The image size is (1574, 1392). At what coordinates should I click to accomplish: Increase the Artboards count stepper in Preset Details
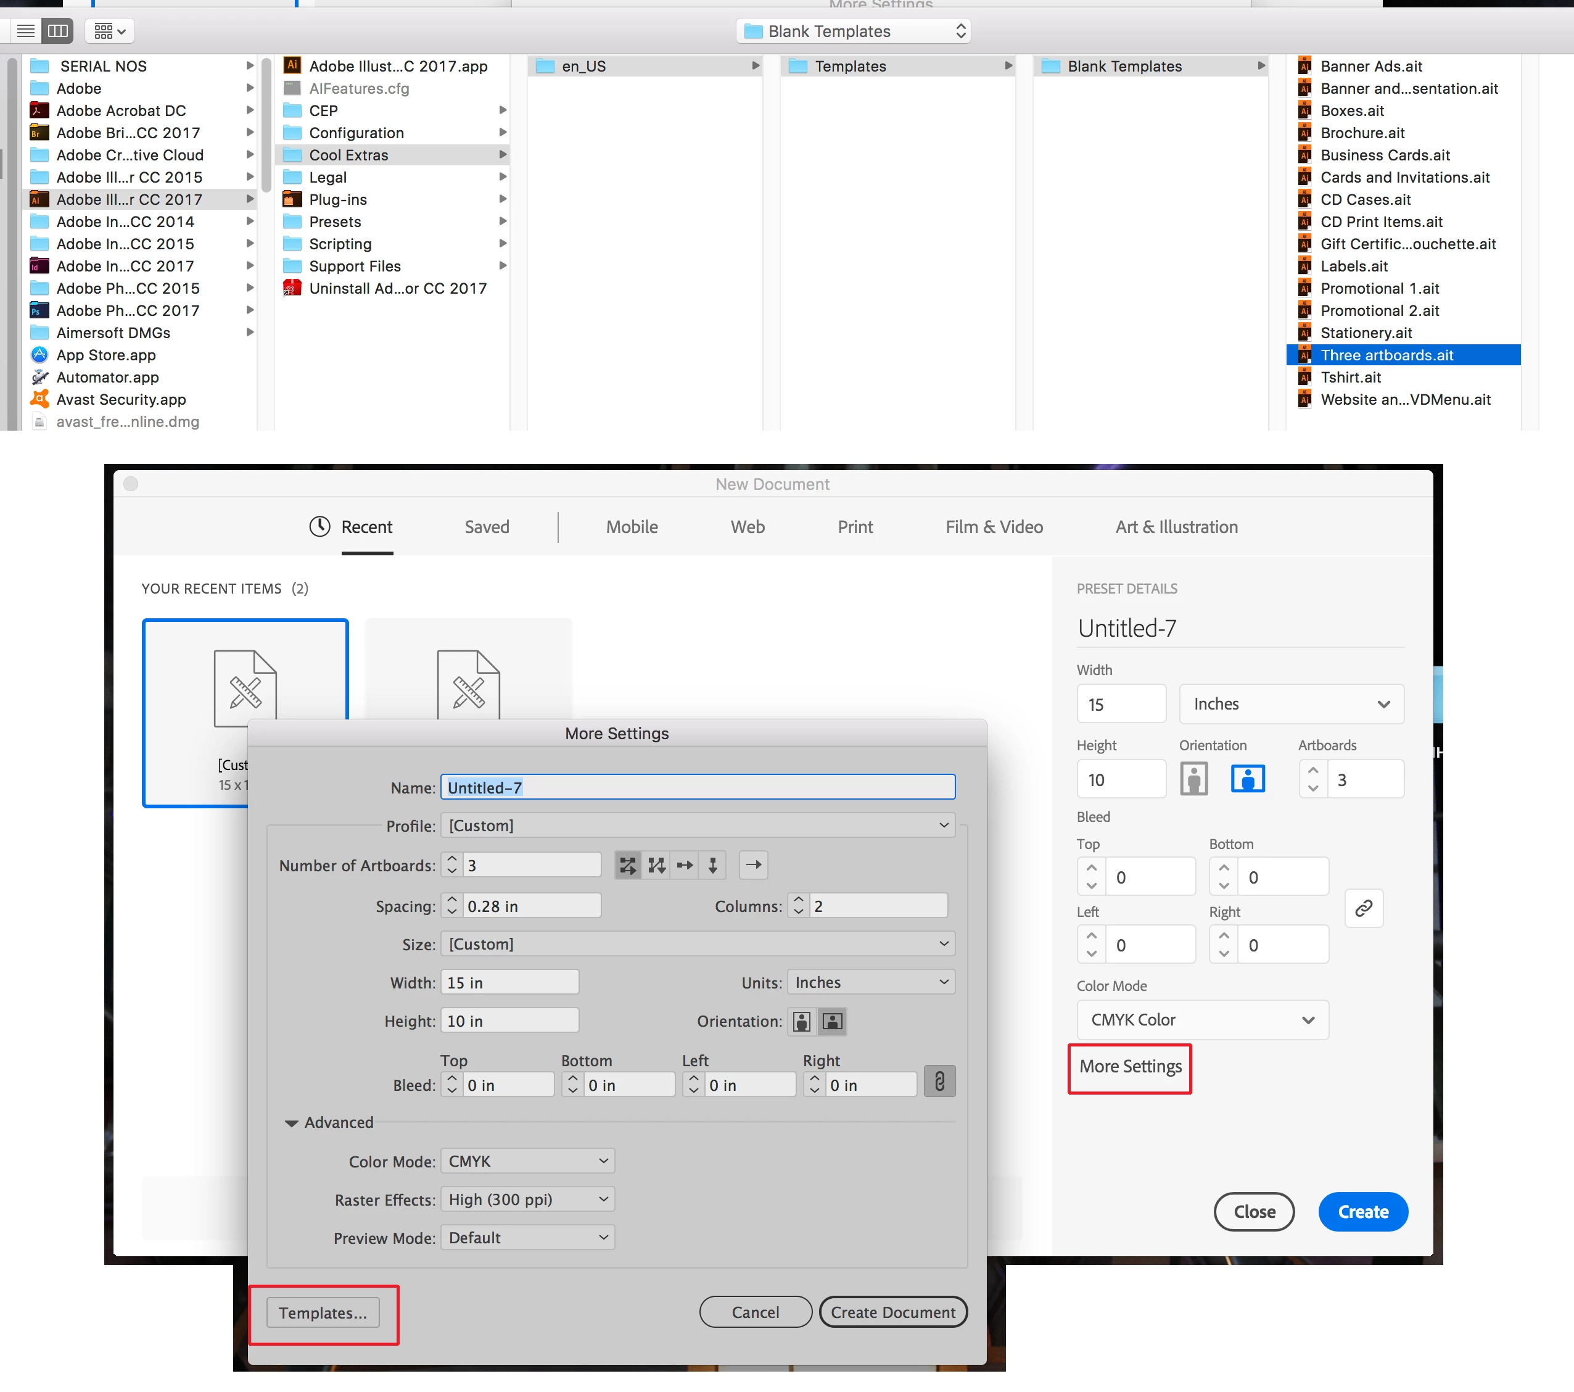point(1313,770)
